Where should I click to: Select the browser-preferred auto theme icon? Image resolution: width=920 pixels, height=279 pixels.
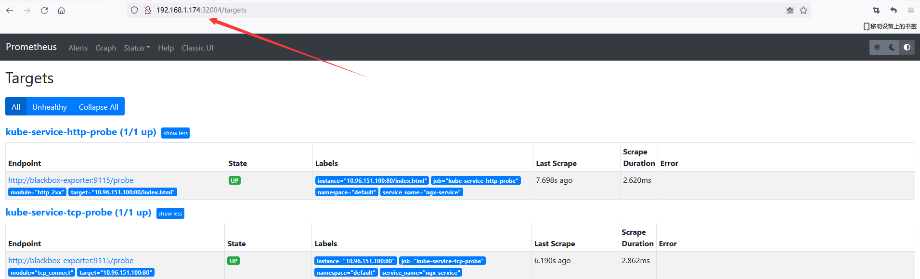click(x=907, y=47)
